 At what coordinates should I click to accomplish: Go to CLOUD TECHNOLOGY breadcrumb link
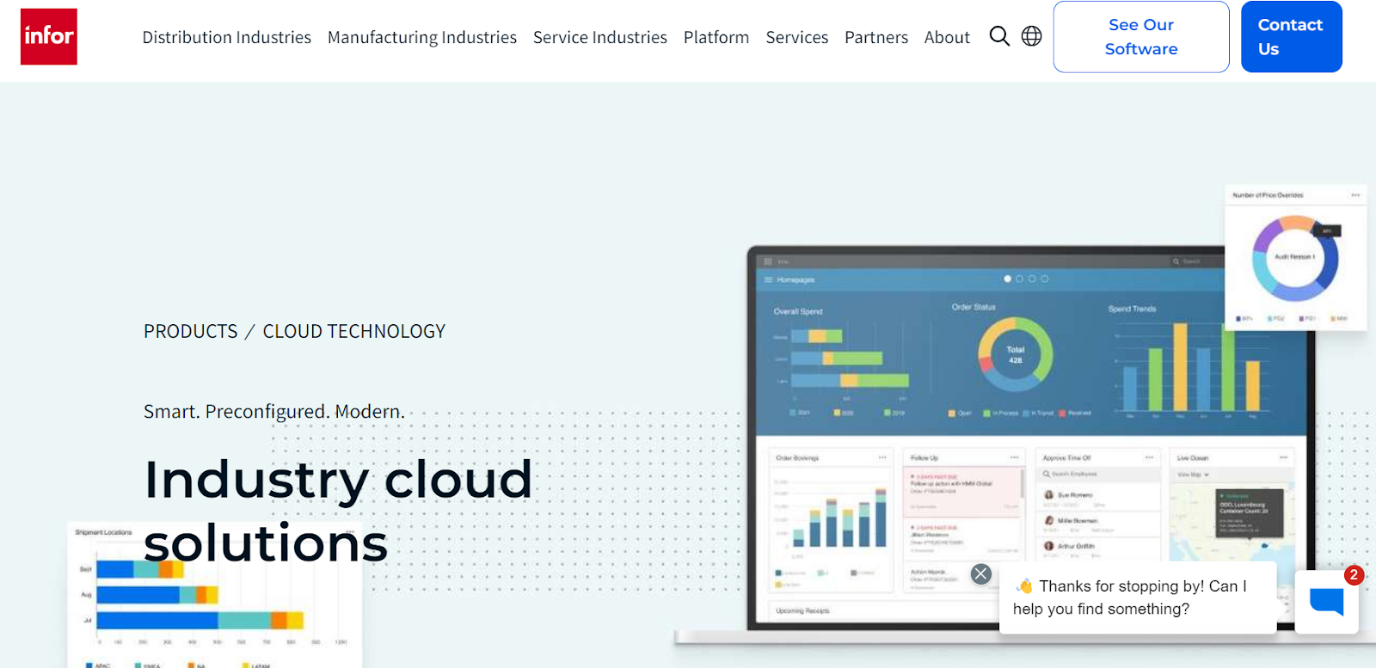(x=354, y=331)
